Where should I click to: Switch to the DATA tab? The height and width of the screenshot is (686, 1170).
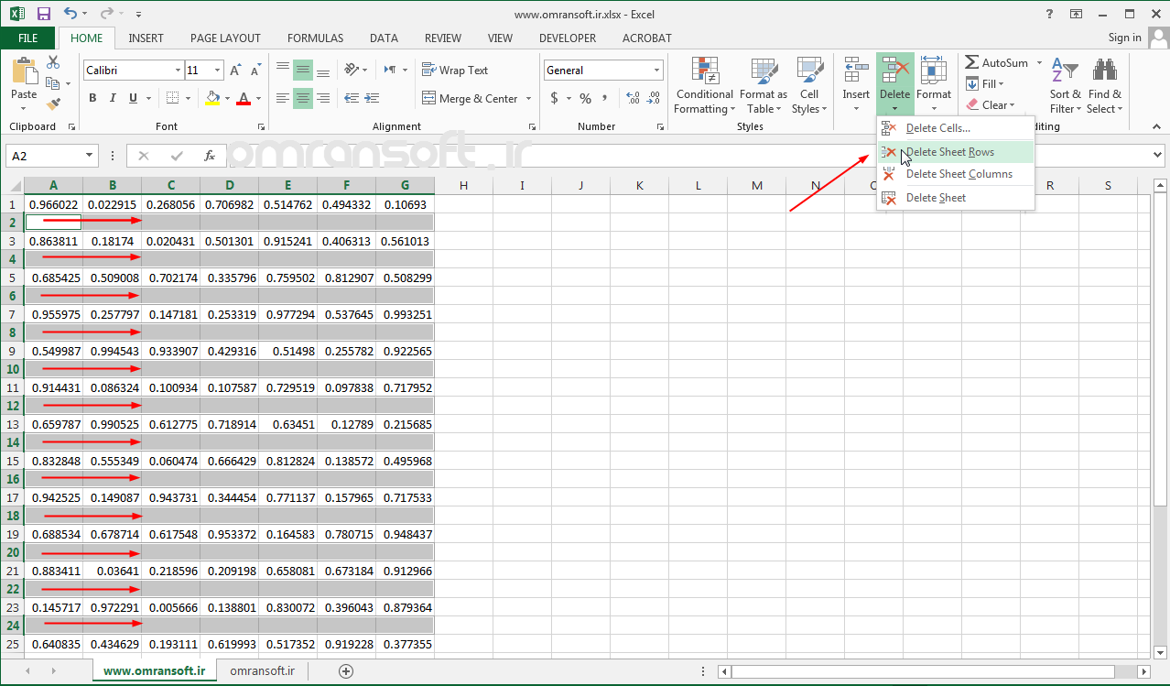[384, 38]
